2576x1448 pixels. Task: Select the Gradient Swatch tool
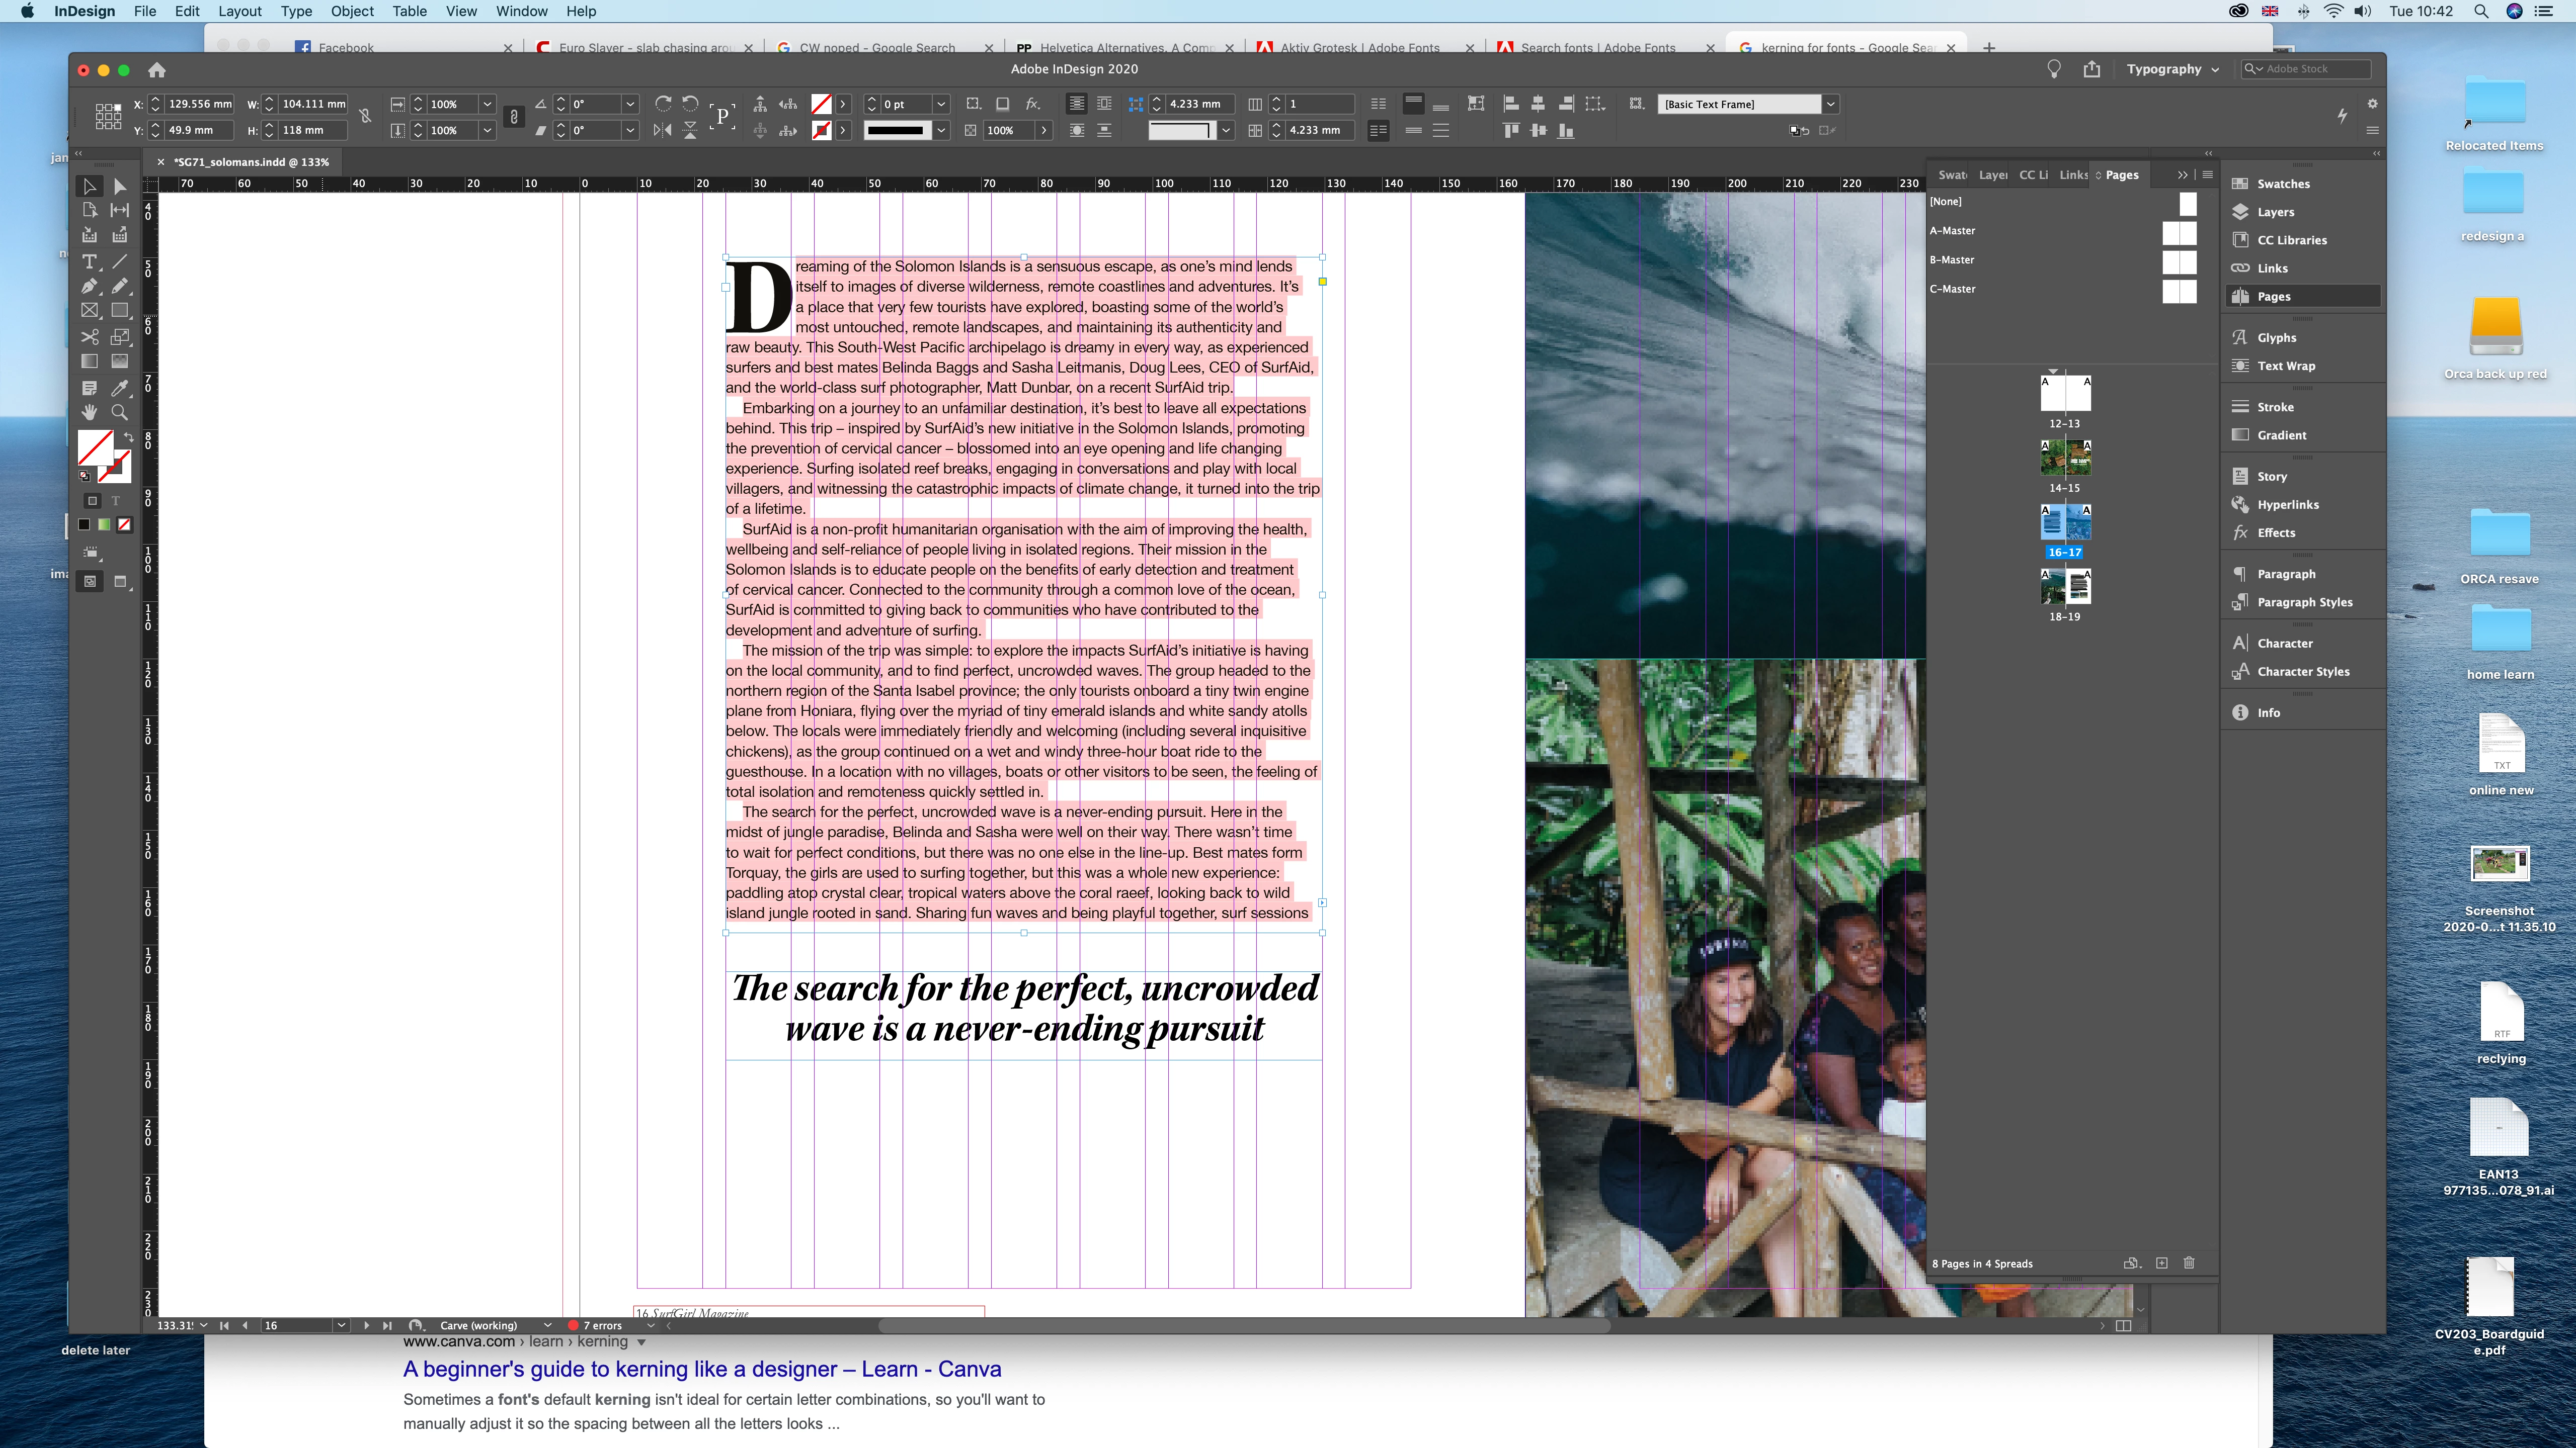click(89, 362)
